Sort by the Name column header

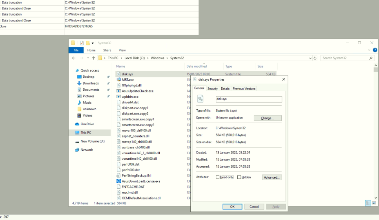120,66
